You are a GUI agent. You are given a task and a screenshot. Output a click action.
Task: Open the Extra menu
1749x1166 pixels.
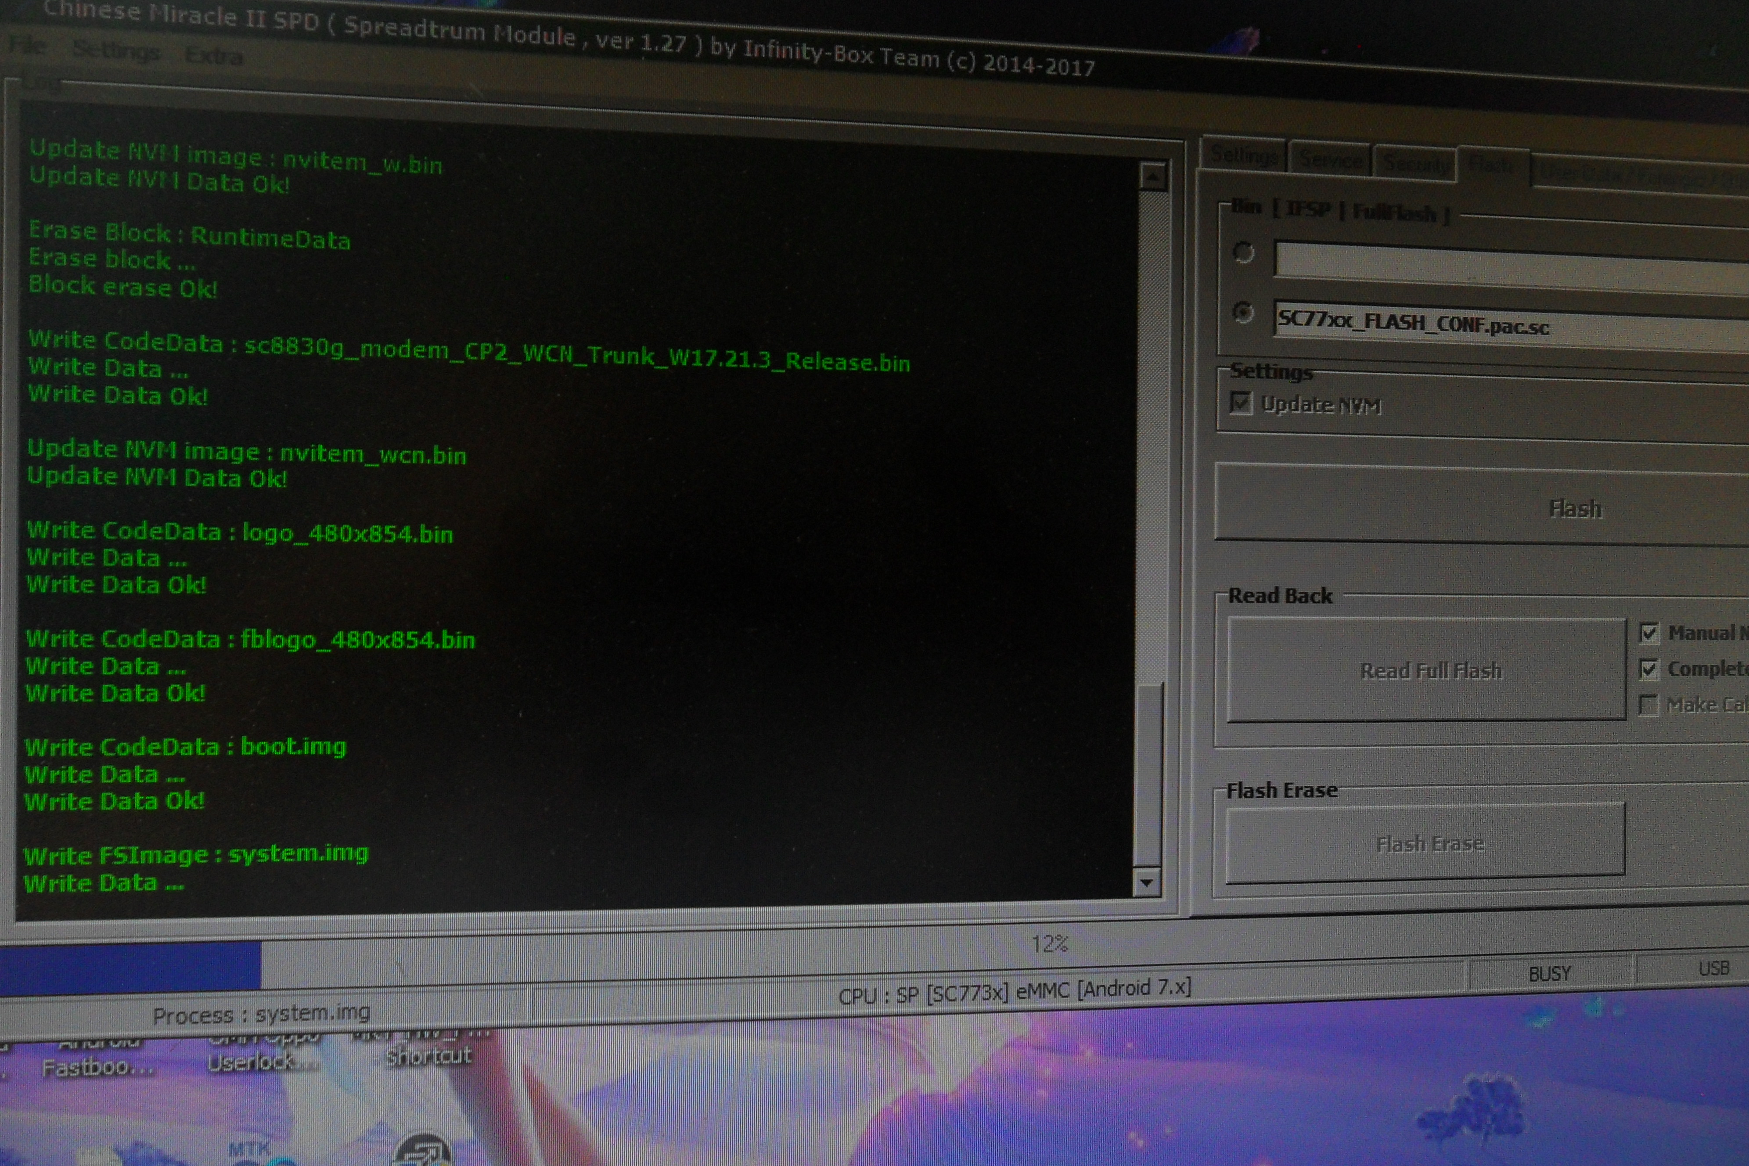coord(213,55)
